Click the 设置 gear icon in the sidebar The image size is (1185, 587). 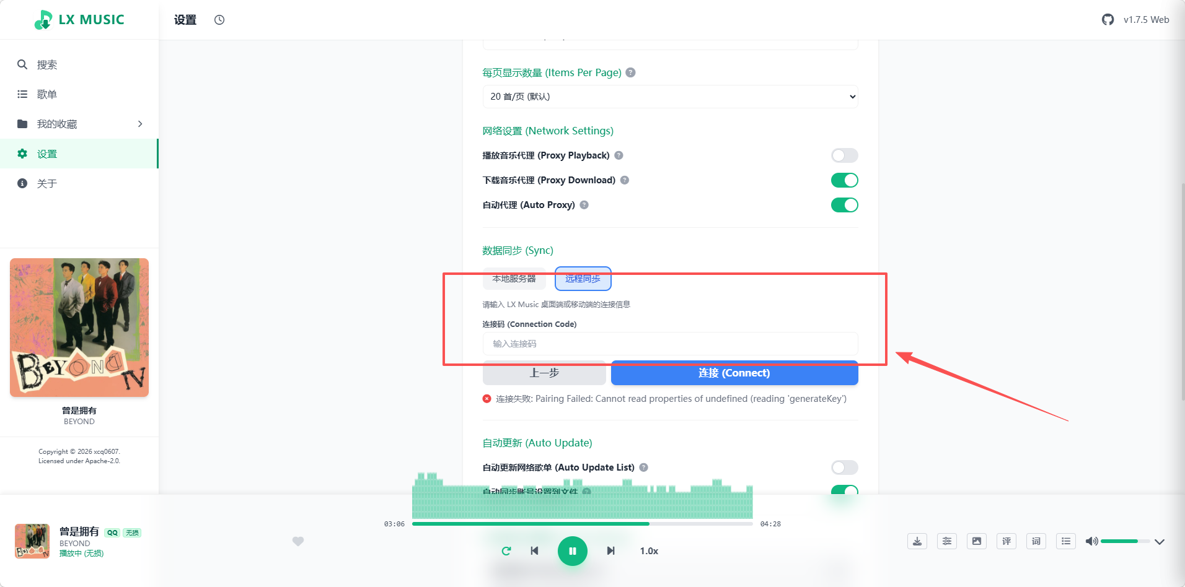22,154
